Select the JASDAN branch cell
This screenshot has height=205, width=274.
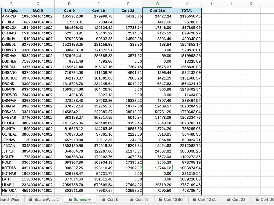point(11,145)
